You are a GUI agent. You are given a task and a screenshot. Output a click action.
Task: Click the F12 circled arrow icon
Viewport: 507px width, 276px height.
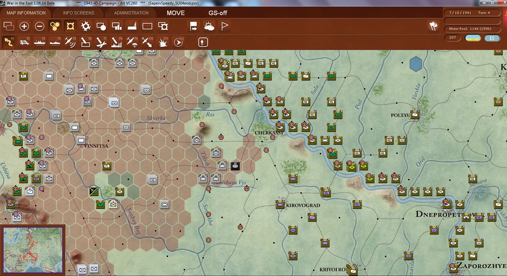178,42
